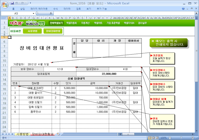Viewport: 199px width, 140px height.
Task: Open the 데이터 ribbon tab
Action: 67,9
